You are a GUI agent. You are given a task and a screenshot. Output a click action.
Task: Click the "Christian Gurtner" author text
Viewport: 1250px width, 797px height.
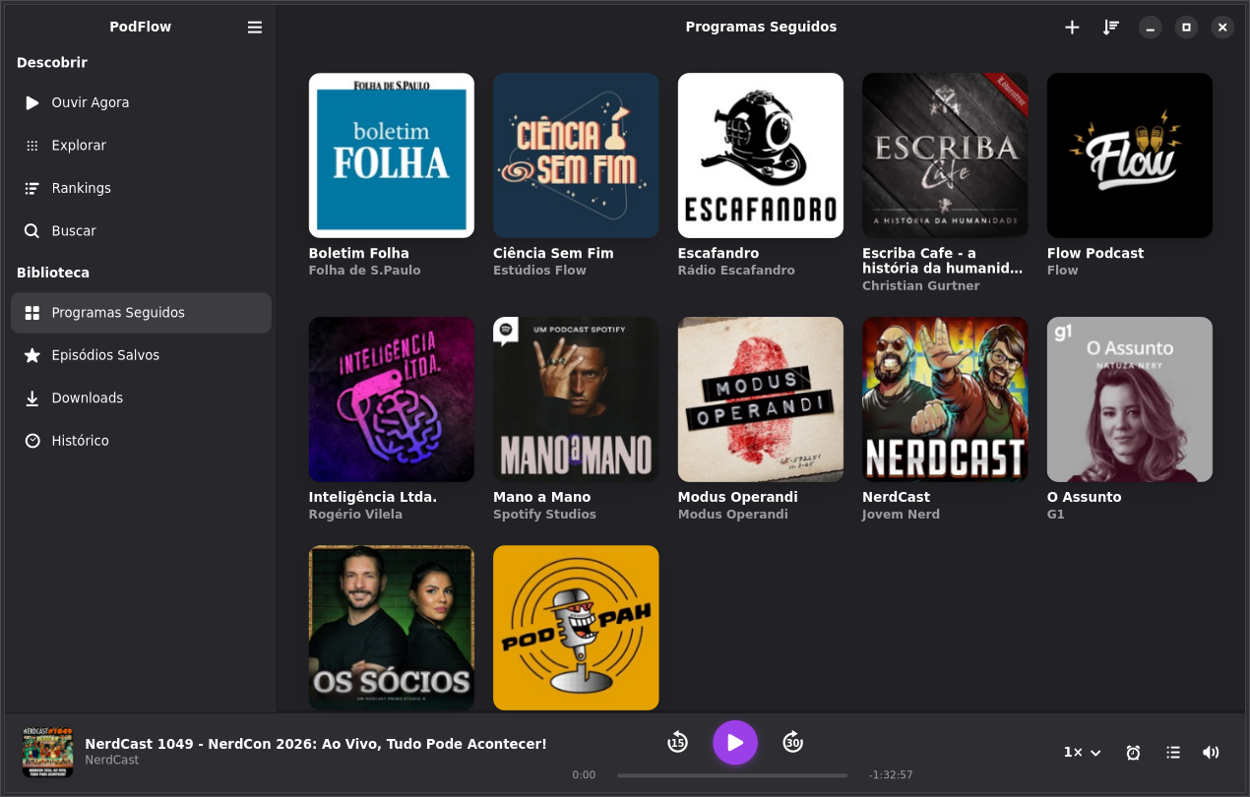click(x=921, y=286)
